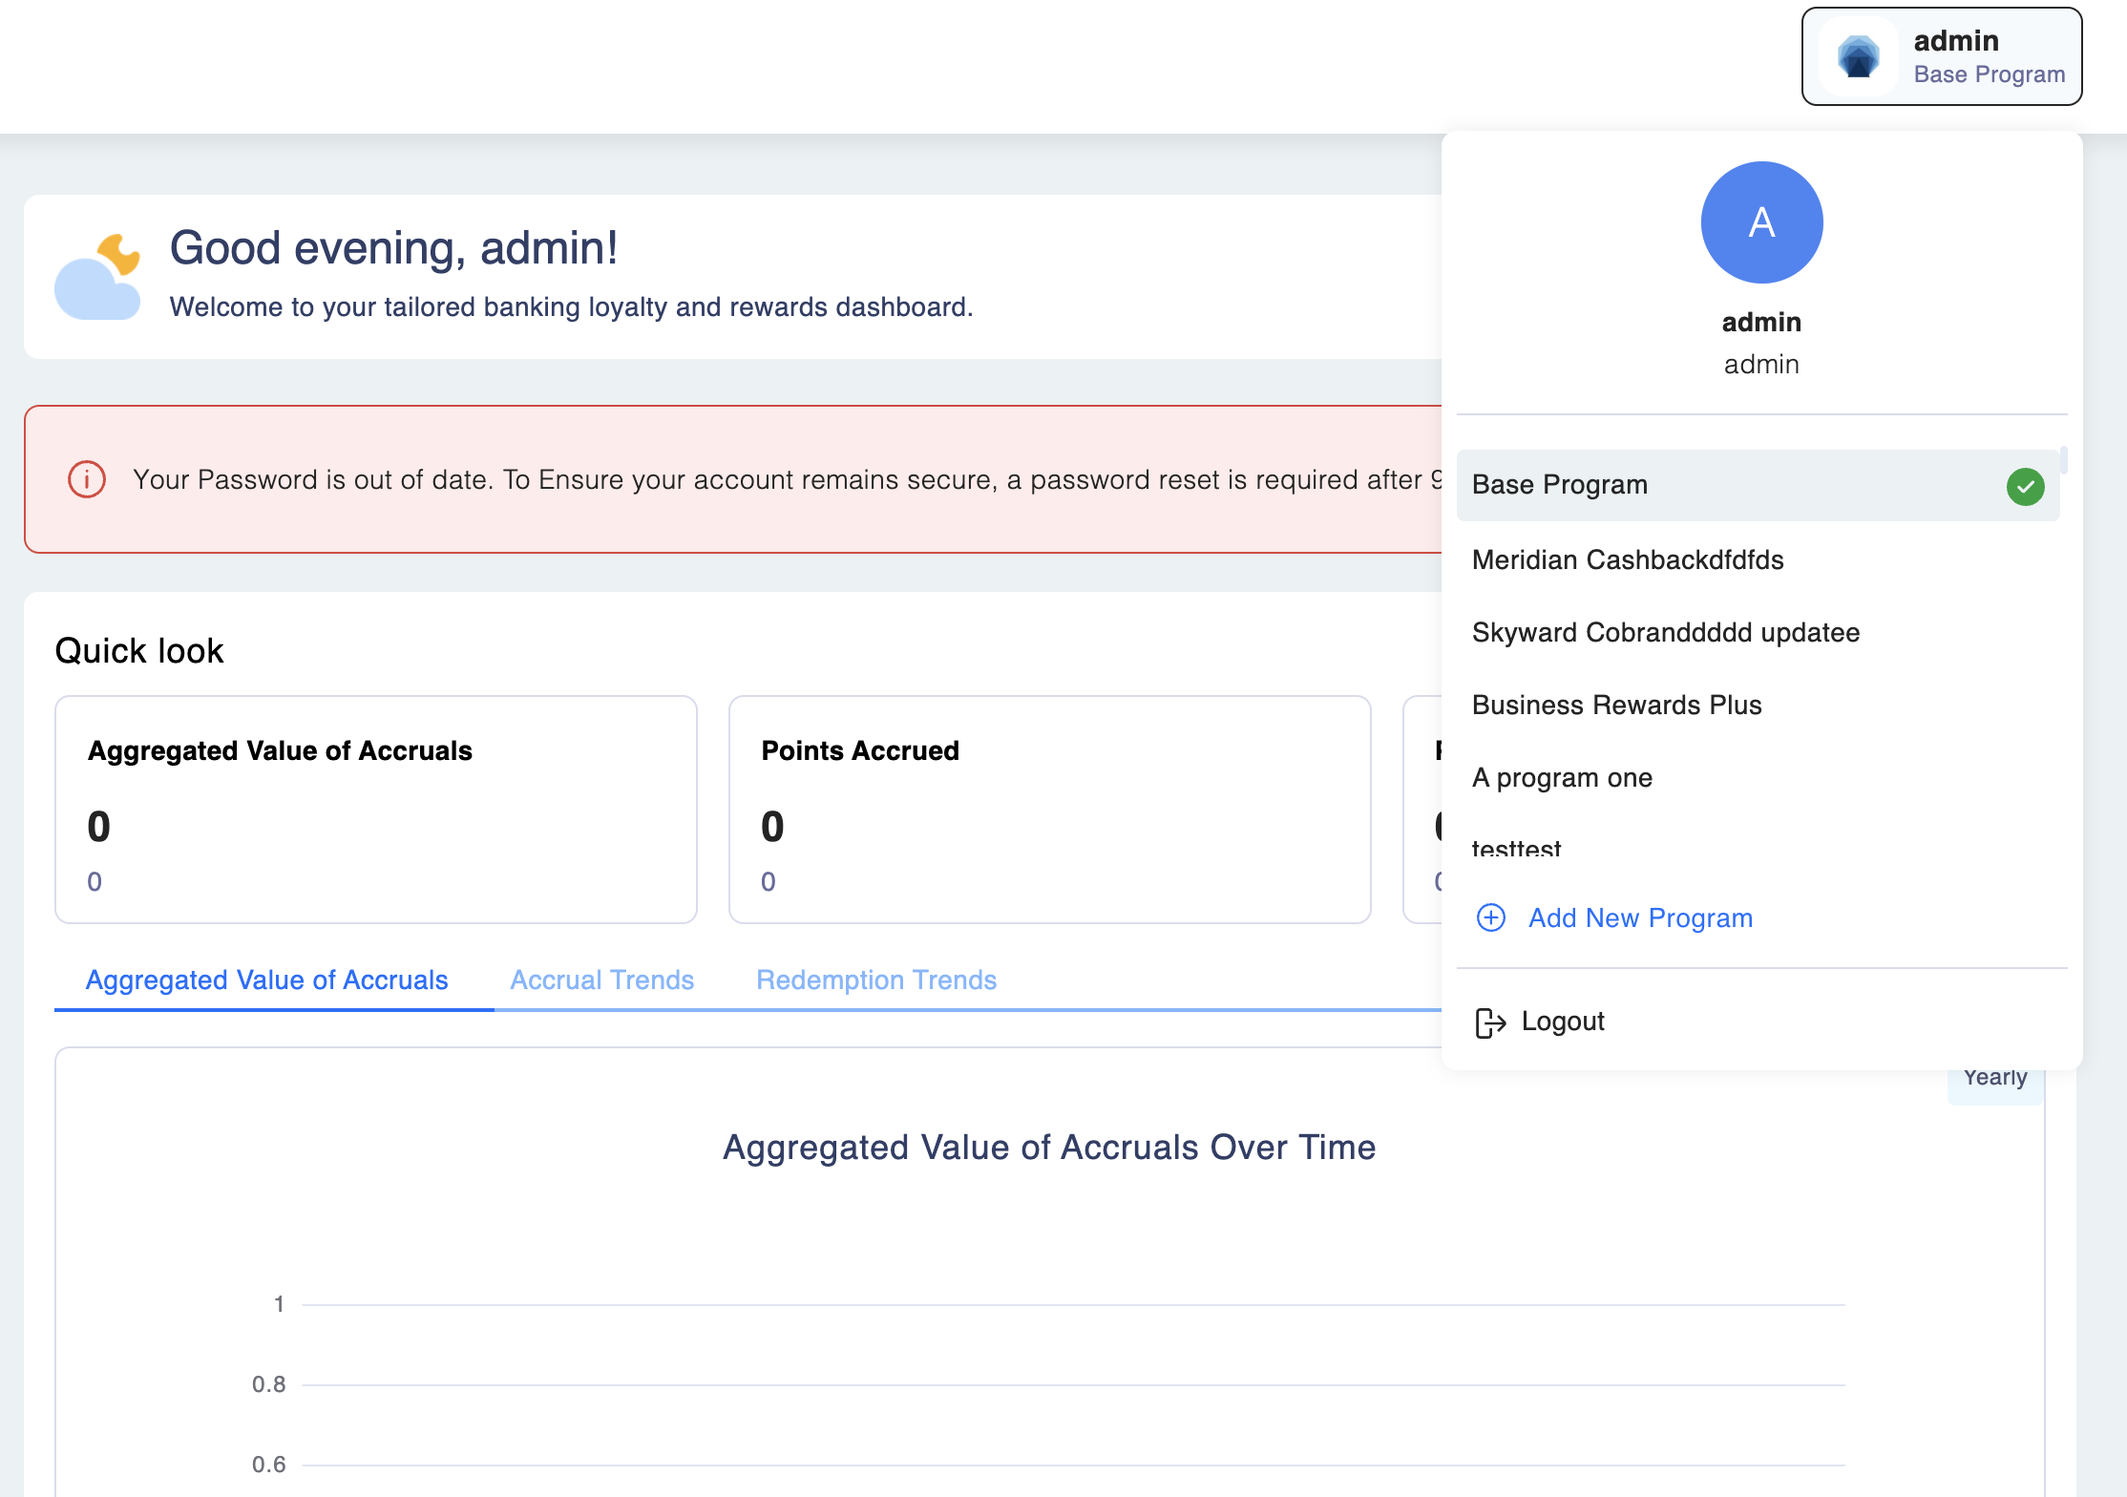
Task: Select the Base Program option
Action: click(1560, 485)
